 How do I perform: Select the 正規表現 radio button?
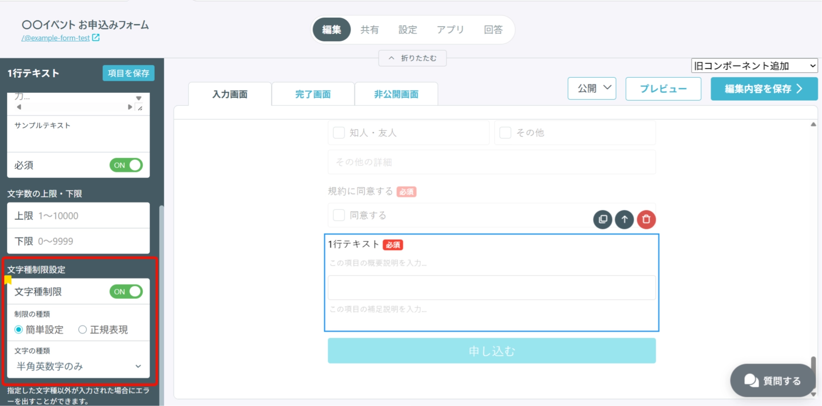tap(82, 330)
